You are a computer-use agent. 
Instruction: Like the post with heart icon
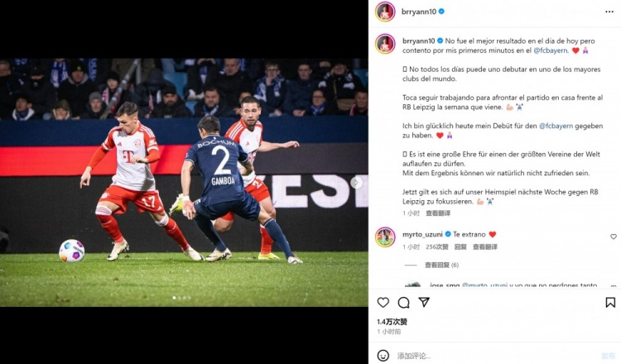[x=383, y=303]
